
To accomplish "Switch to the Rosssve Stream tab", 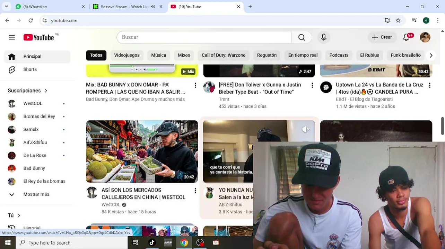I will point(125,7).
